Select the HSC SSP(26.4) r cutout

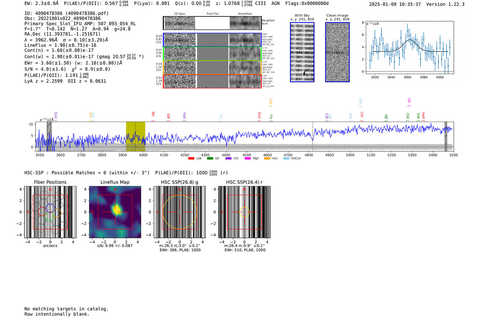coord(244,212)
